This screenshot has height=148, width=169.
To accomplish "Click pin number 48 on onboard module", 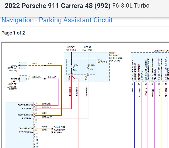I will [146, 84].
